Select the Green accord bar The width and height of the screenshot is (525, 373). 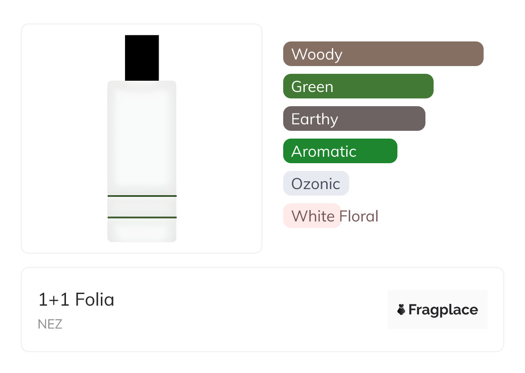(x=358, y=86)
